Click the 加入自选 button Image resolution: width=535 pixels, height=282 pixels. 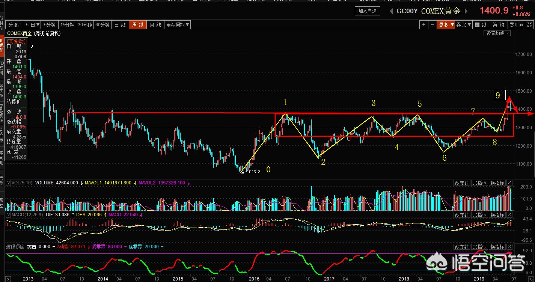coord(368,11)
